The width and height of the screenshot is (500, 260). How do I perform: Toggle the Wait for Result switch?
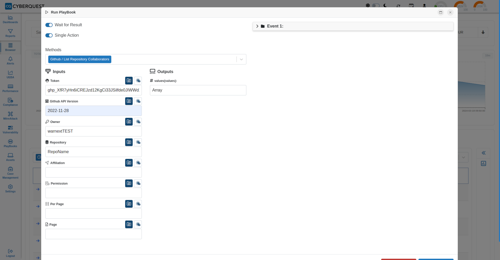pyautogui.click(x=49, y=25)
